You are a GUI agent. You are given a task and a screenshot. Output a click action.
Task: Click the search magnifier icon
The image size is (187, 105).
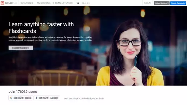tap(78, 3)
